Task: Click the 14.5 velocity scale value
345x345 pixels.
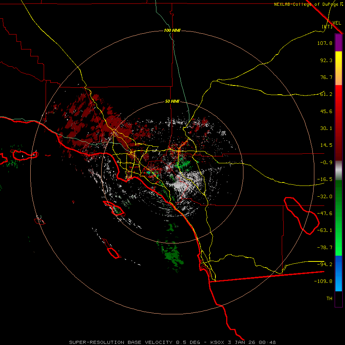Action: click(326, 145)
